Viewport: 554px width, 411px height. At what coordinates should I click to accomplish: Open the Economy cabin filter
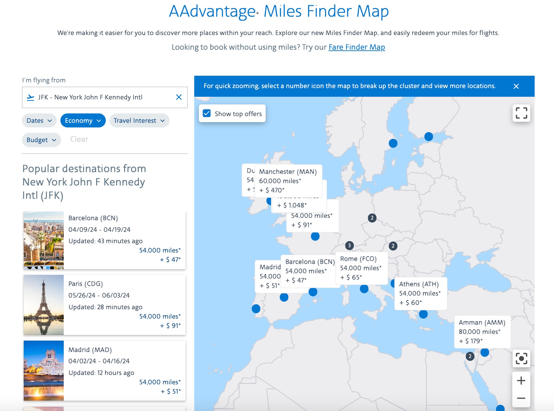(83, 120)
